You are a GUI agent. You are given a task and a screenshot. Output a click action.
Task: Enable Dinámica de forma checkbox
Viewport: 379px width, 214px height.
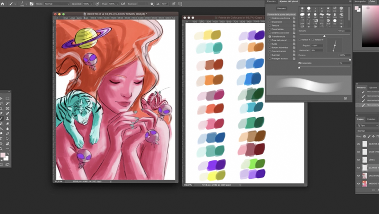(x=270, y=18)
